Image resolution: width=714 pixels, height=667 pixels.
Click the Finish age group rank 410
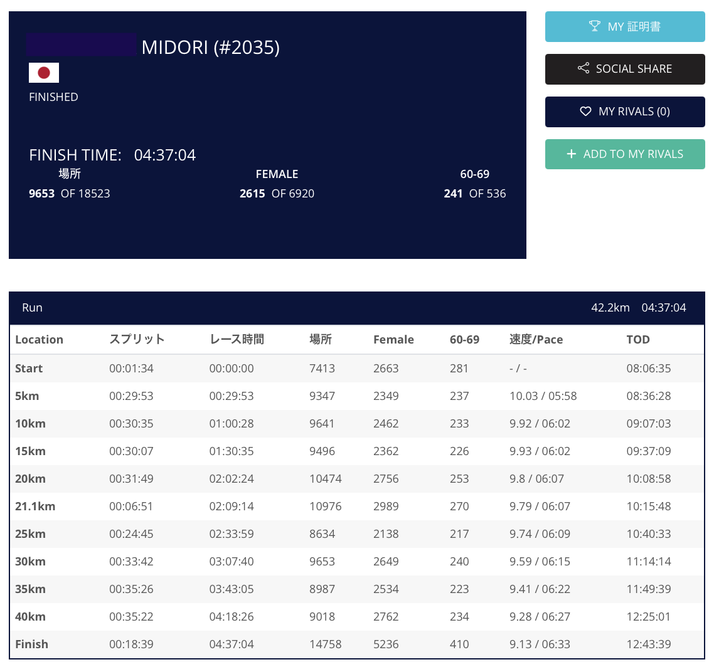459,644
